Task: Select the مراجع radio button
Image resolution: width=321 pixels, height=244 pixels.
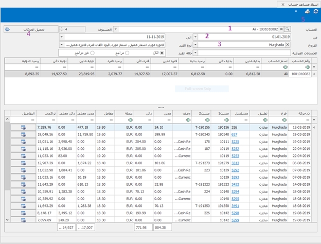Action: pos(127,53)
